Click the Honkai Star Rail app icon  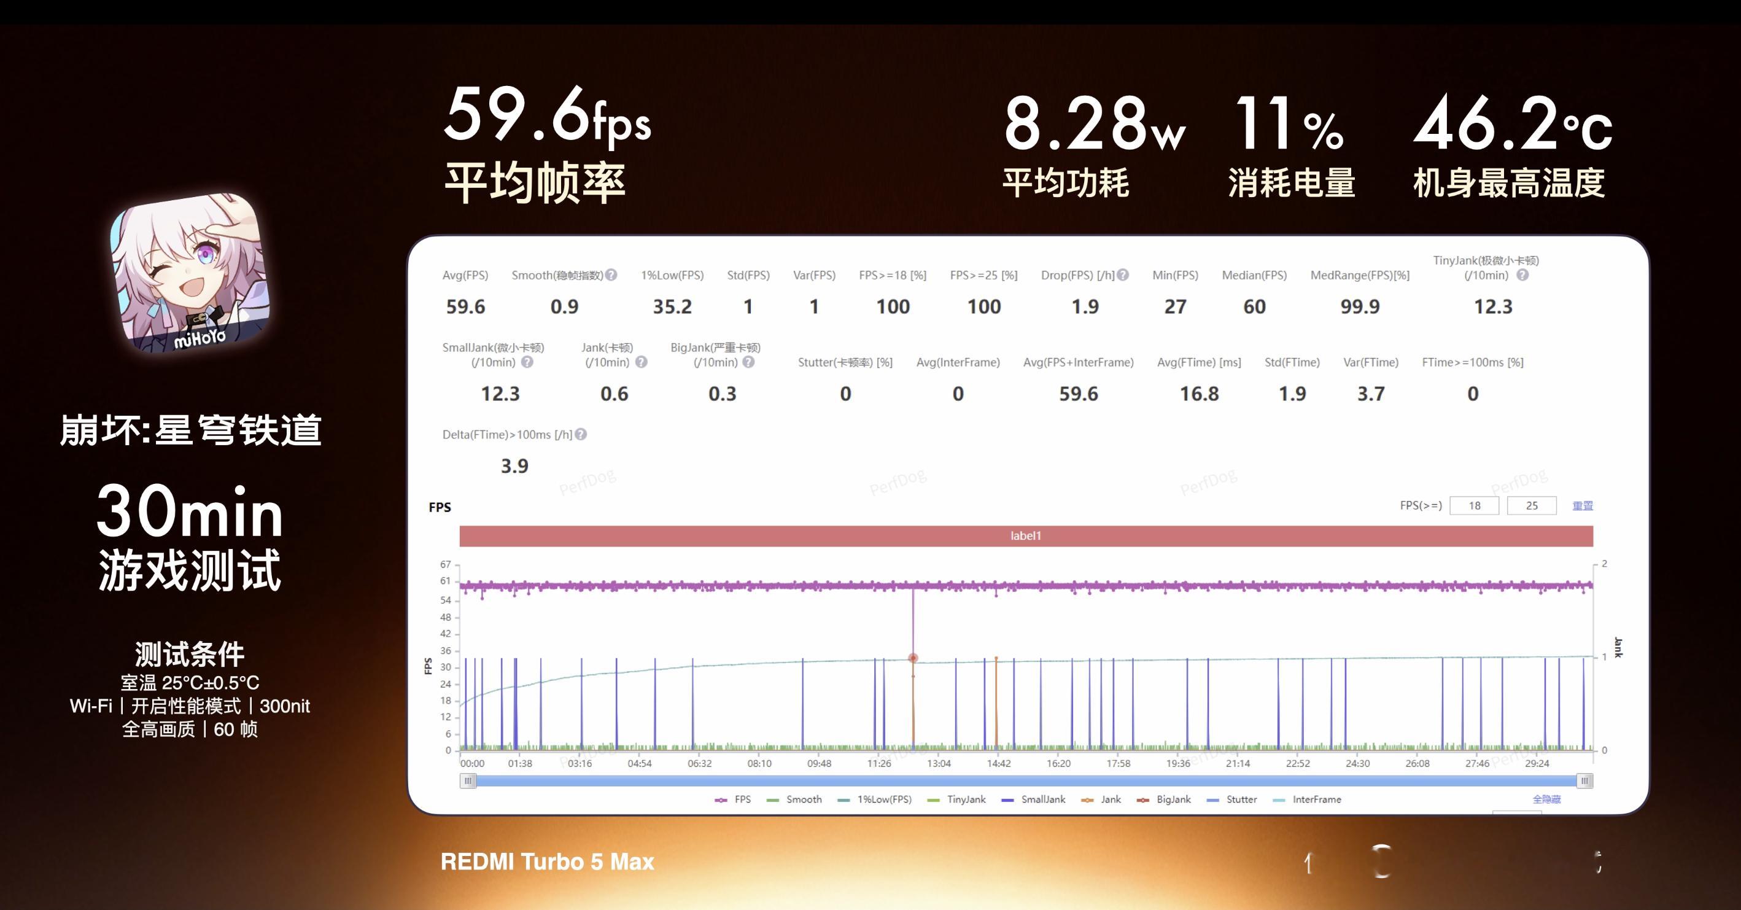[x=190, y=273]
